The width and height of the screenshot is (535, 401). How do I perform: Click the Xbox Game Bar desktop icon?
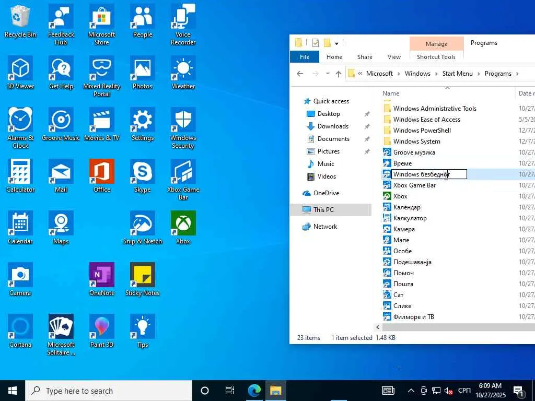(x=183, y=180)
